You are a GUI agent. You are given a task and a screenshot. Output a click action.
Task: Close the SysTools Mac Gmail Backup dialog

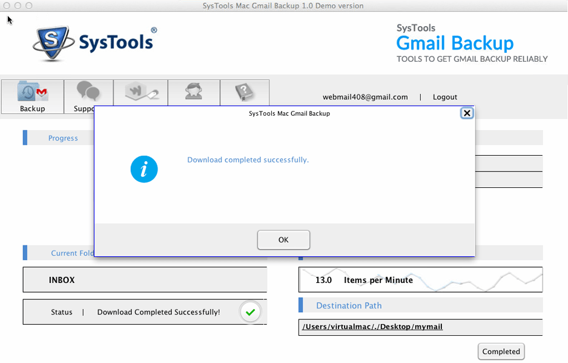pos(467,113)
